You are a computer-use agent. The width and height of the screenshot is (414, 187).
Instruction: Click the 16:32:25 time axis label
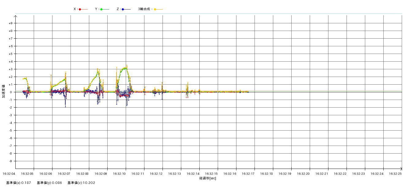click(395, 174)
